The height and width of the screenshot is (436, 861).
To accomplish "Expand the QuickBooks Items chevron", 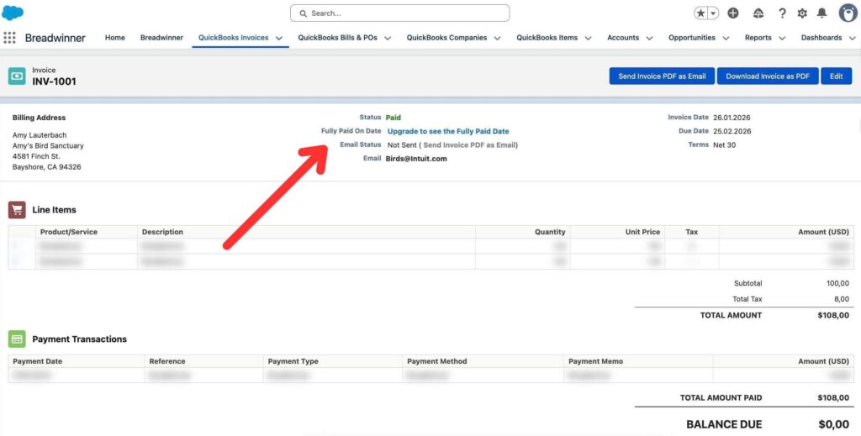I will (x=588, y=39).
